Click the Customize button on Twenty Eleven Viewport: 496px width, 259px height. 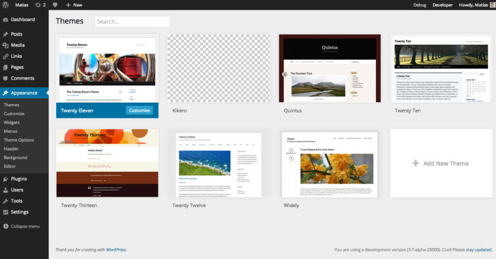[x=139, y=110]
